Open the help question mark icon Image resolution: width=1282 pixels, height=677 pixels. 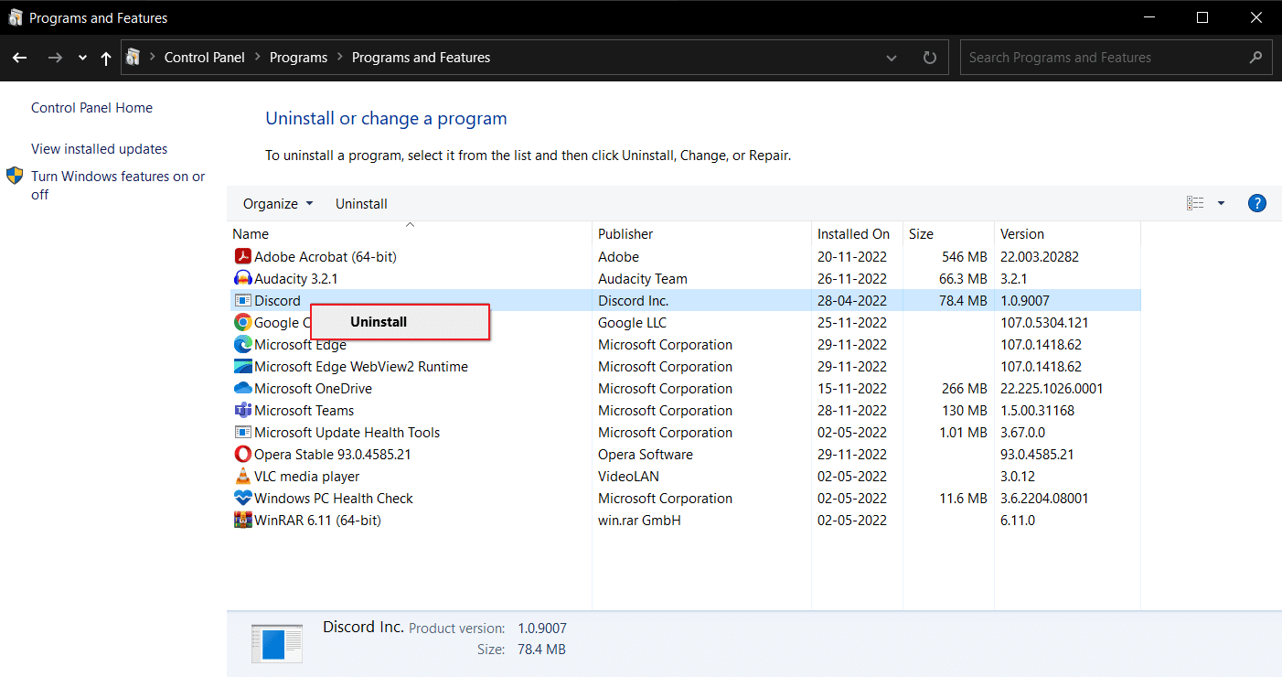pos(1256,203)
